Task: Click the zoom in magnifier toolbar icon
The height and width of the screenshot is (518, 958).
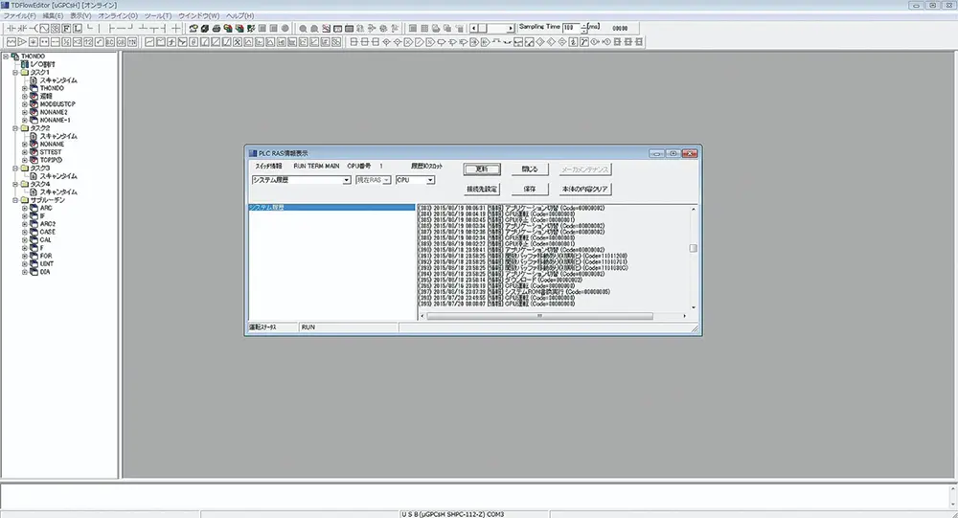Action: click(304, 29)
